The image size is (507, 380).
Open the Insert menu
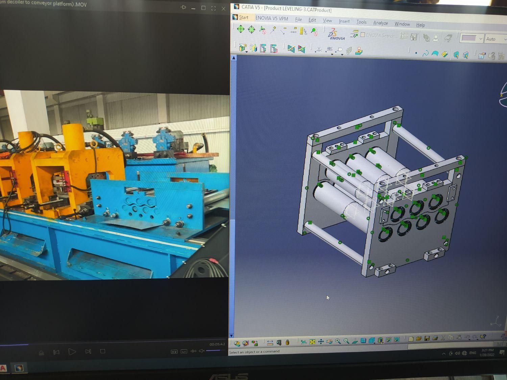[344, 21]
